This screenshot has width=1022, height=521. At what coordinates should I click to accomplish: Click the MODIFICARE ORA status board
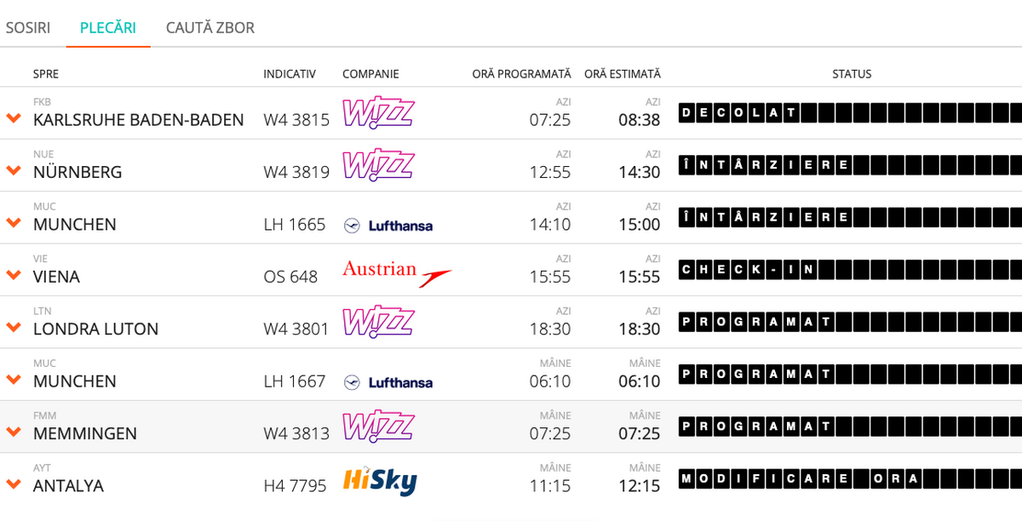click(849, 478)
